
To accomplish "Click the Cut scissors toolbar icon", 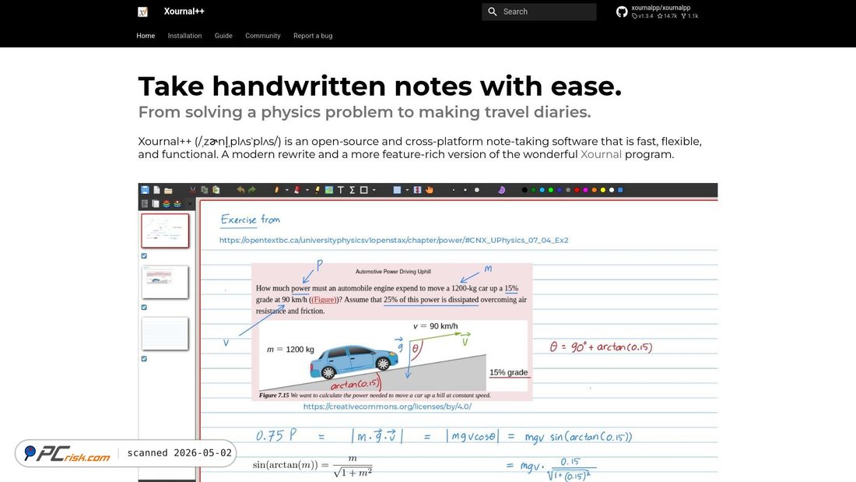I will 193,190.
